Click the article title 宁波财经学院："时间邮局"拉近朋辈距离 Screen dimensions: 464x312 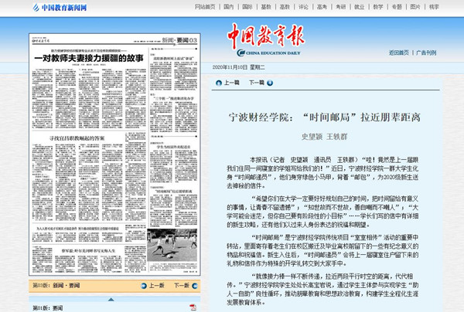tap(329, 117)
